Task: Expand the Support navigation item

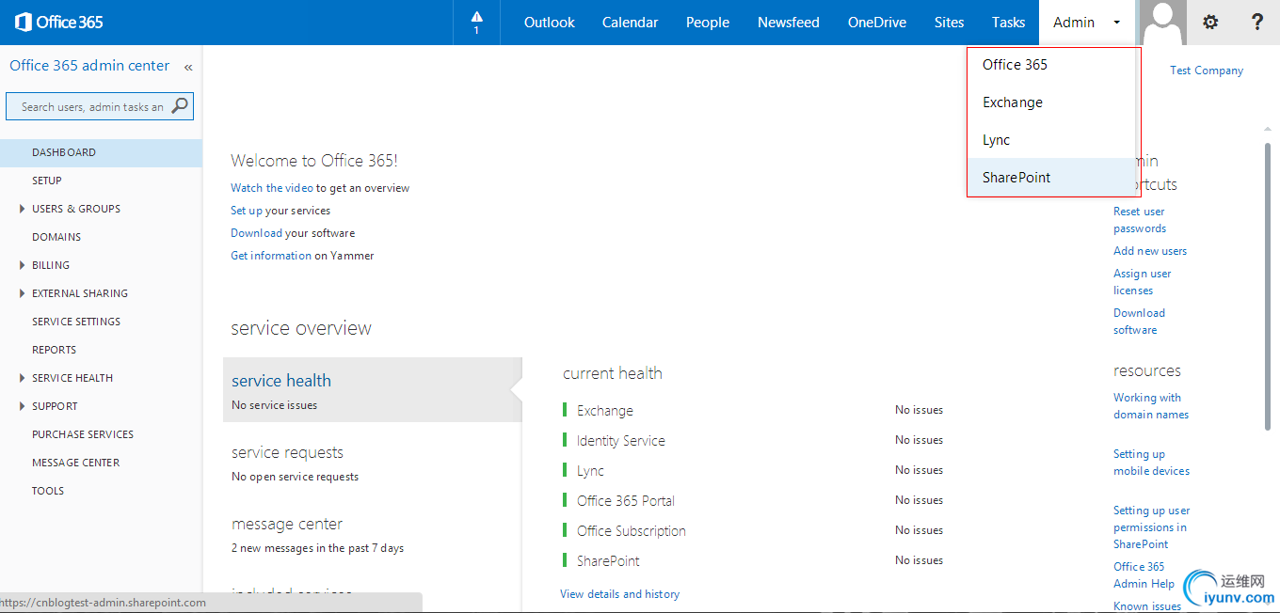Action: [x=22, y=406]
